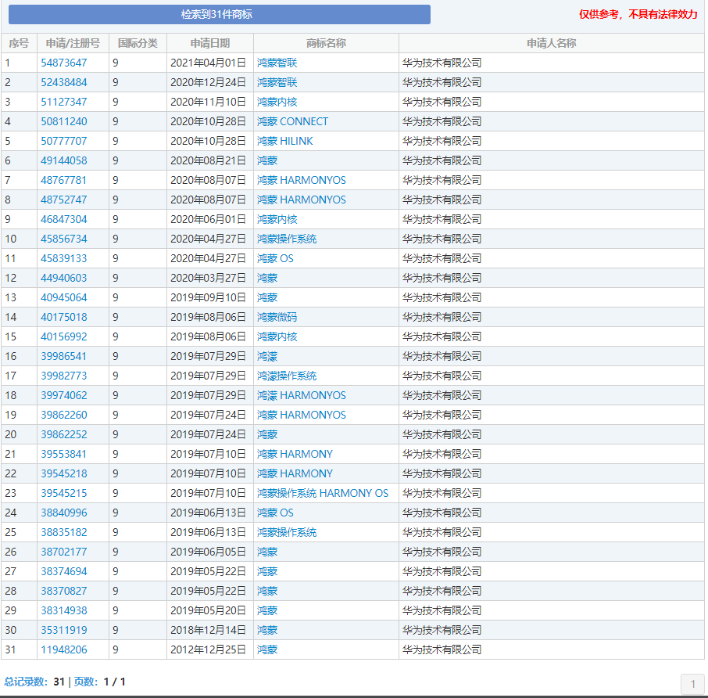Click the 检索到31件商标 result banner
The width and height of the screenshot is (708, 698).
(x=220, y=14)
